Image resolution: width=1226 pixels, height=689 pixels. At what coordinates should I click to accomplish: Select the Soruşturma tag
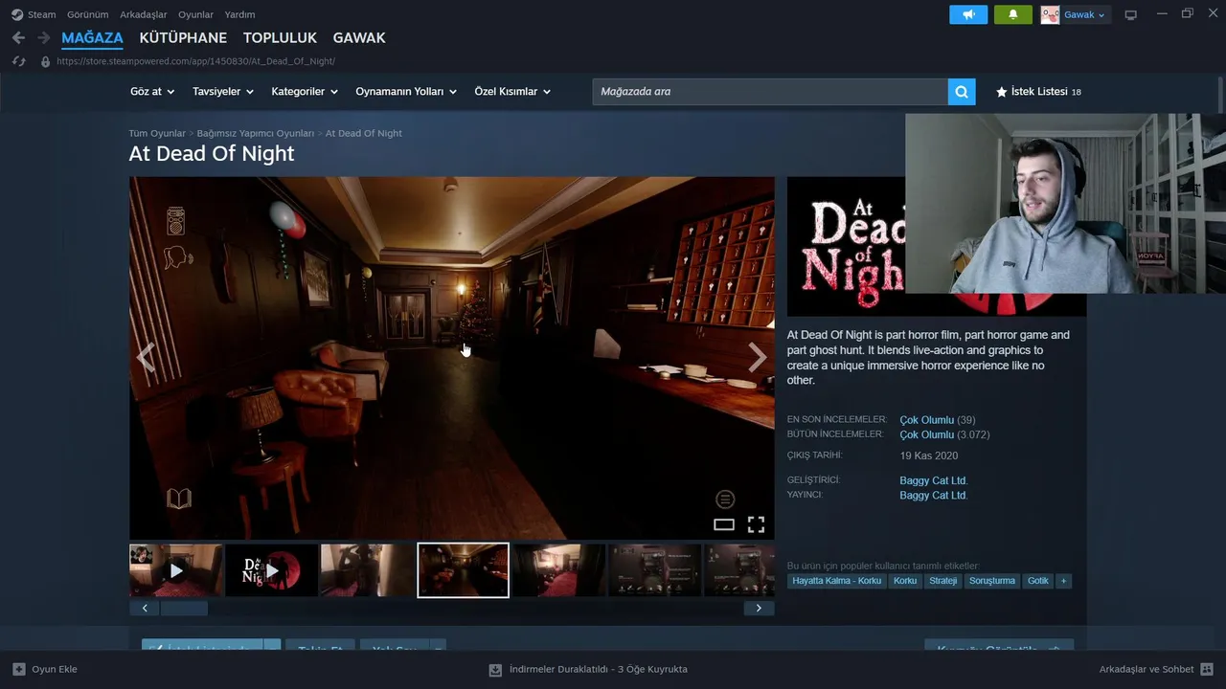coord(992,581)
